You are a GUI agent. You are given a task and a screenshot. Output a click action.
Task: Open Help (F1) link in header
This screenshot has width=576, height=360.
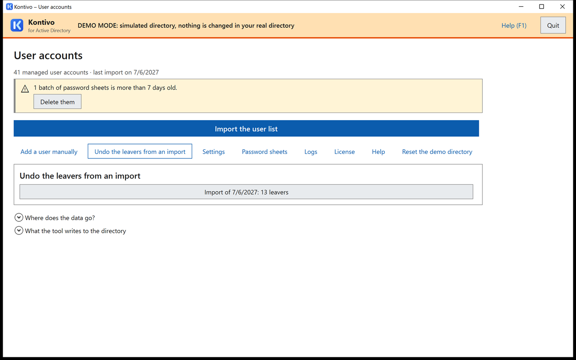tap(514, 25)
